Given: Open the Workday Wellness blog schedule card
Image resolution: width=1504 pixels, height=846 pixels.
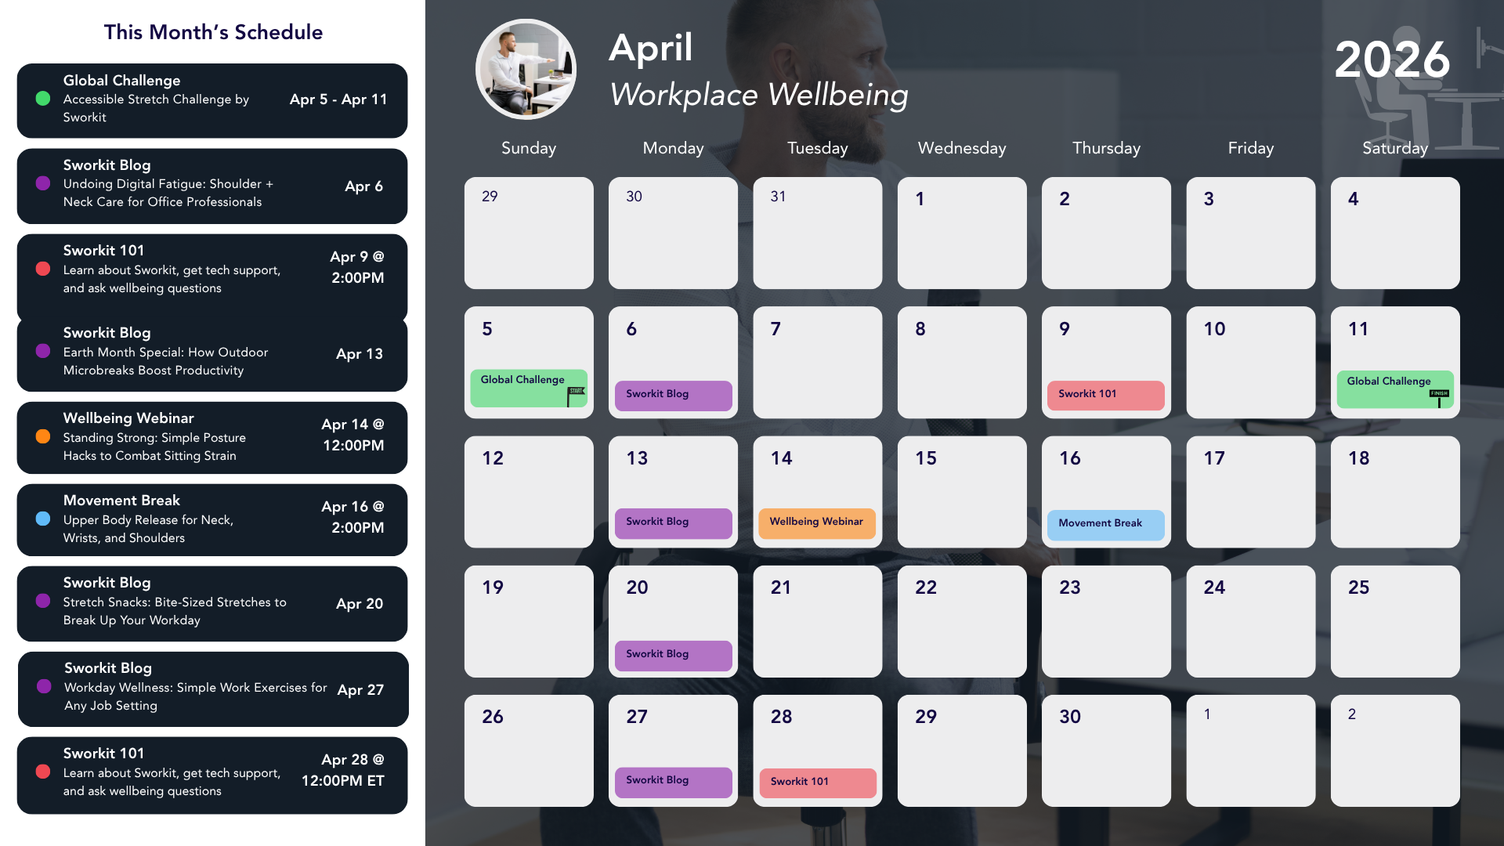Looking at the screenshot, I should (x=212, y=689).
